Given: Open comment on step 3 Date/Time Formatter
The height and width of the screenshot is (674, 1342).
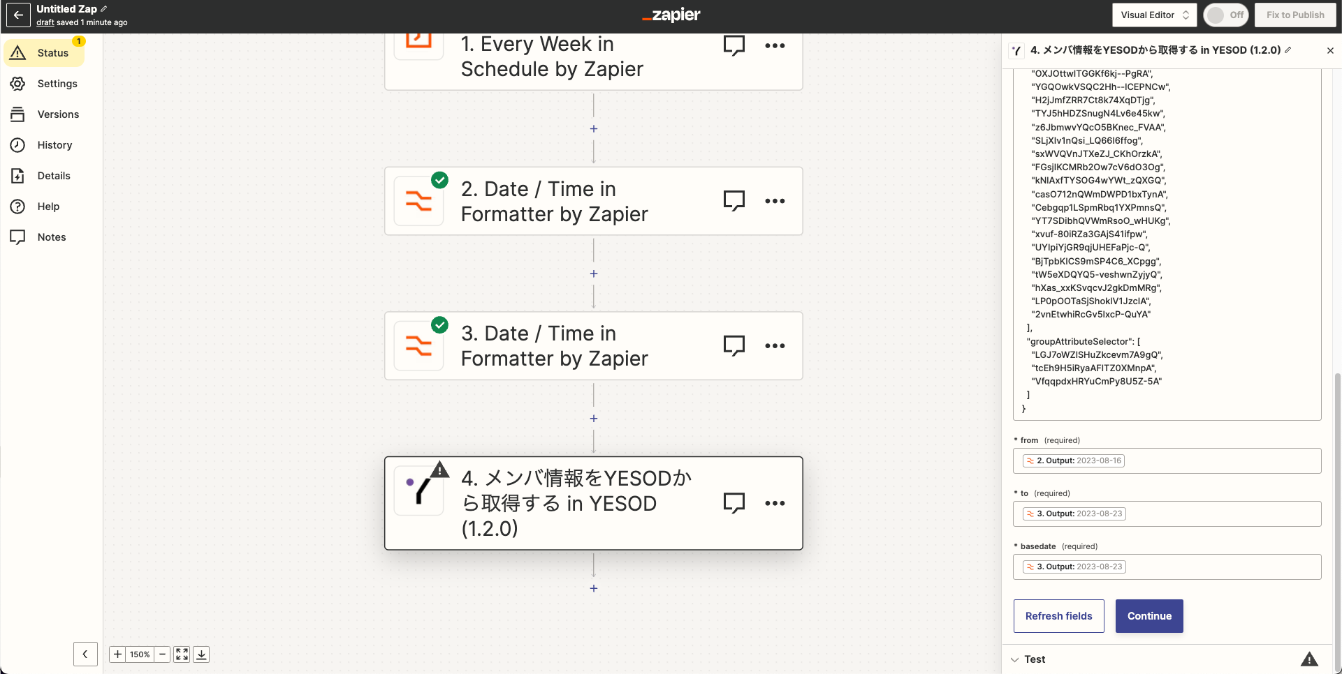Looking at the screenshot, I should [734, 346].
